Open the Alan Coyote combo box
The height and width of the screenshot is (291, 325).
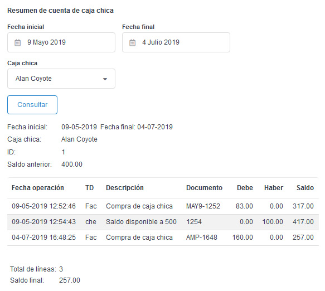click(61, 79)
